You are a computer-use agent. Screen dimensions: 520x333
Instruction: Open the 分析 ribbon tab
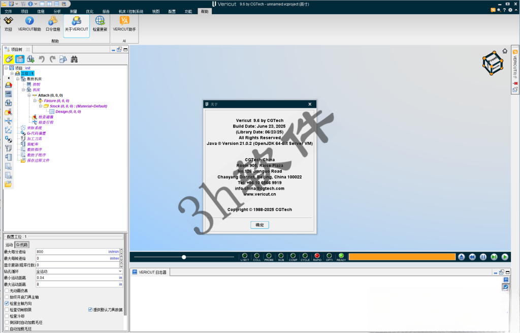tap(57, 11)
